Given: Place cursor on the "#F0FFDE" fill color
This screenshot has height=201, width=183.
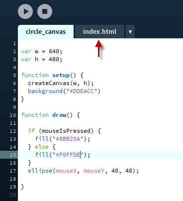Looking at the screenshot, I should coord(68,155).
